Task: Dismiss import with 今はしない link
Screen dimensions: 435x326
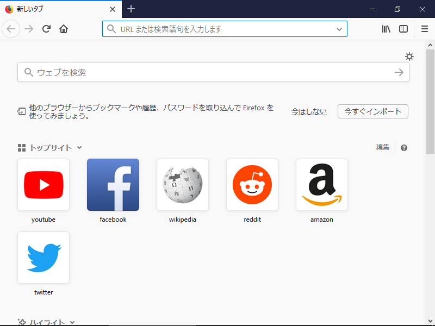Action: [309, 111]
